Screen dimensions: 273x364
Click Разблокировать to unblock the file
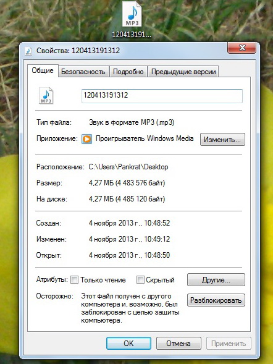pyautogui.click(x=216, y=300)
